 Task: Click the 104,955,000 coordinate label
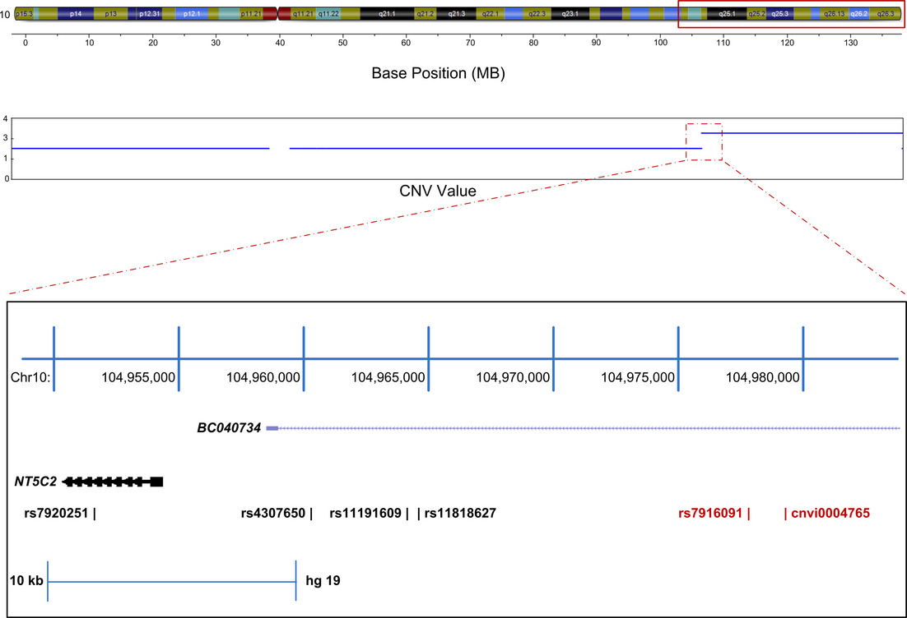pyautogui.click(x=138, y=377)
